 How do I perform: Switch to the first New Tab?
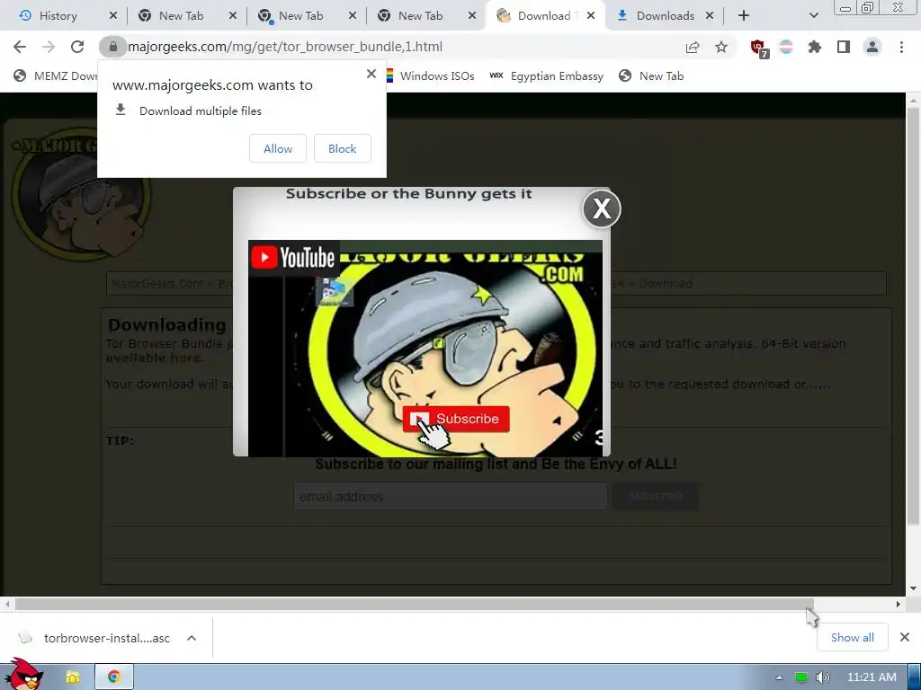181,16
